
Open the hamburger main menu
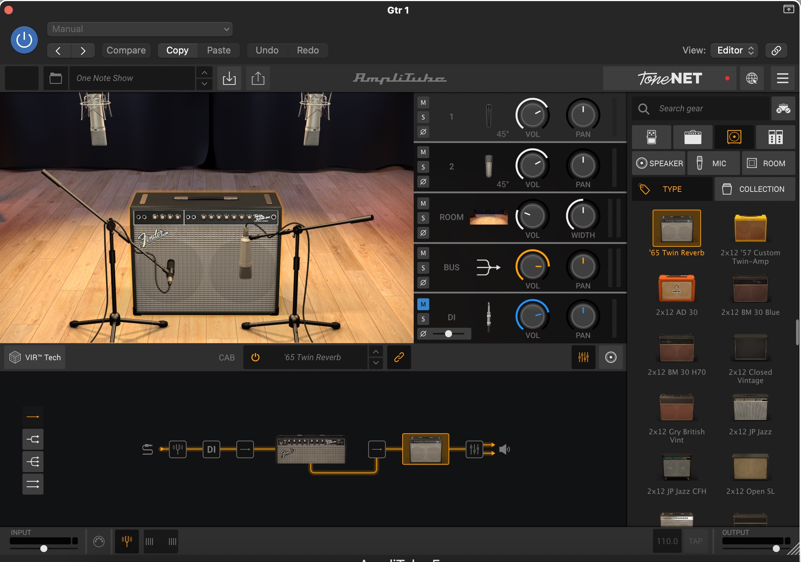782,78
